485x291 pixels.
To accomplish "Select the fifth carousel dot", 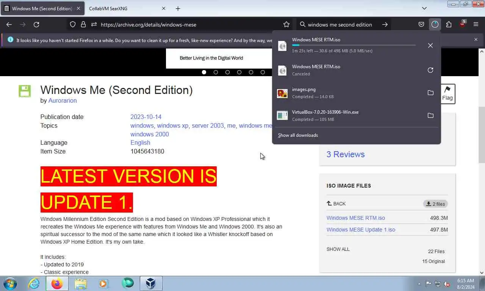I will click(251, 72).
